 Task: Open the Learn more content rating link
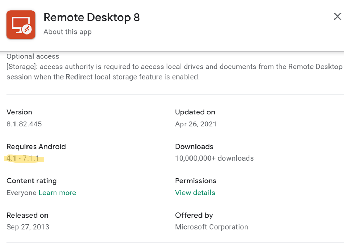(x=57, y=193)
